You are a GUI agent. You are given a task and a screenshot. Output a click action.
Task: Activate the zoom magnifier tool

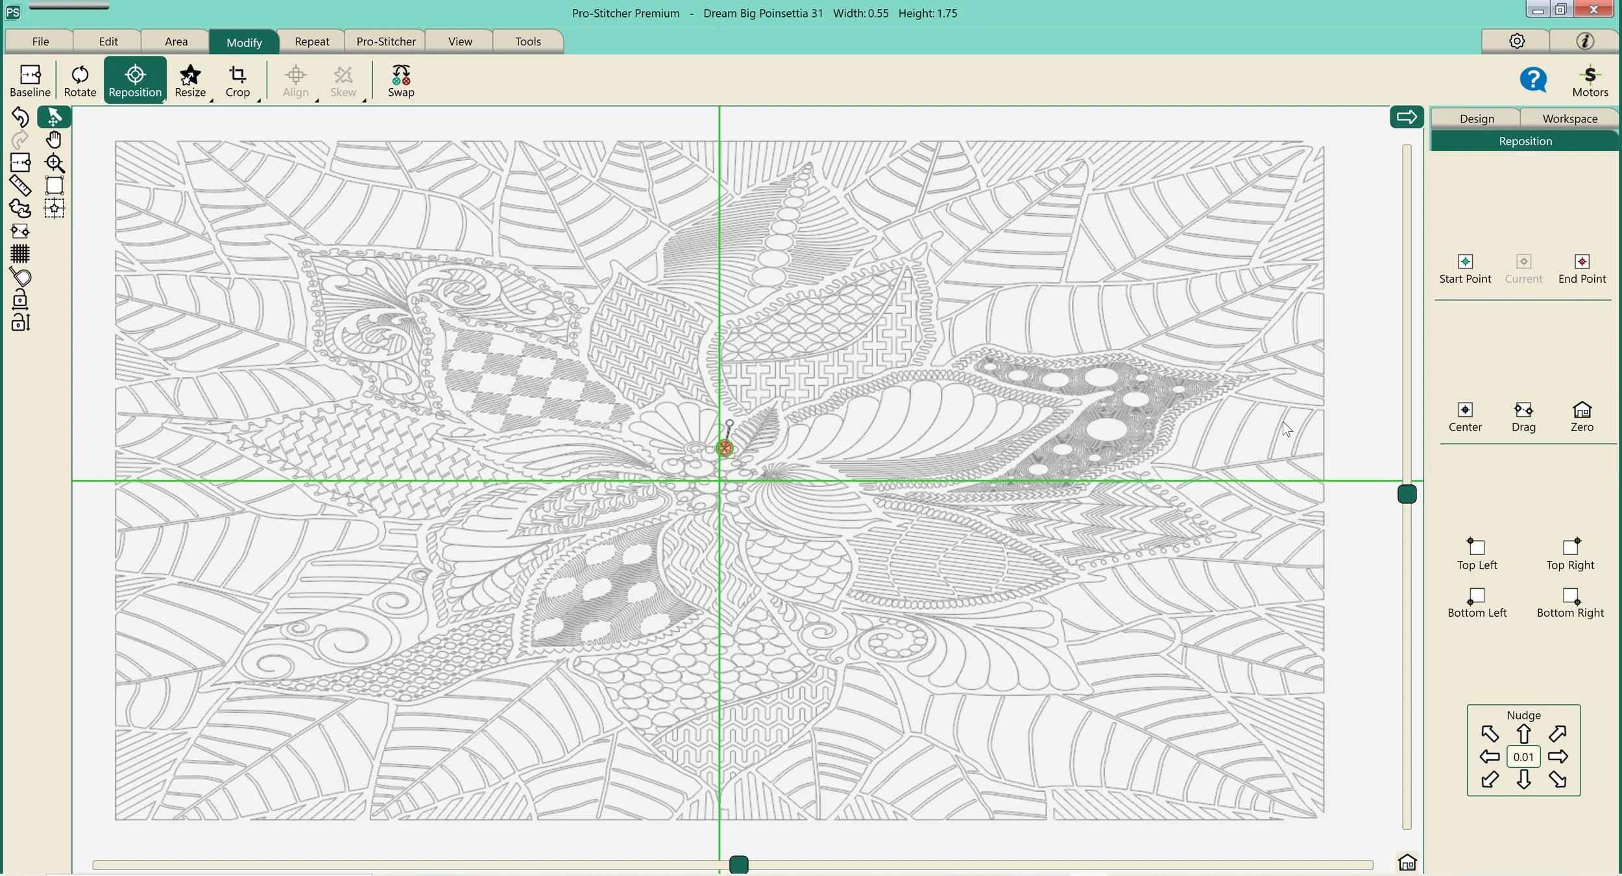point(54,163)
